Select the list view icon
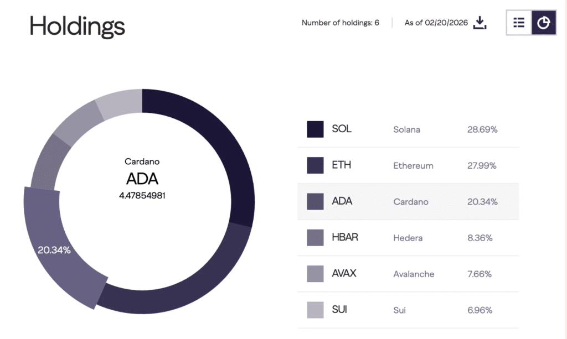 click(x=519, y=23)
